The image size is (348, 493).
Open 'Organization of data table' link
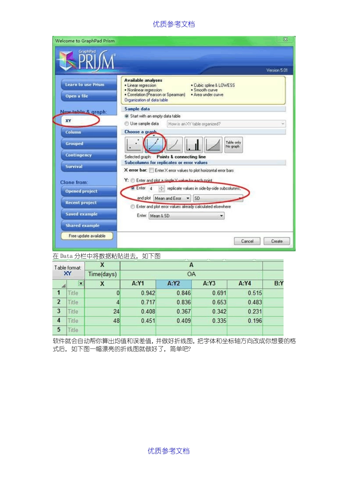pyautogui.click(x=146, y=100)
